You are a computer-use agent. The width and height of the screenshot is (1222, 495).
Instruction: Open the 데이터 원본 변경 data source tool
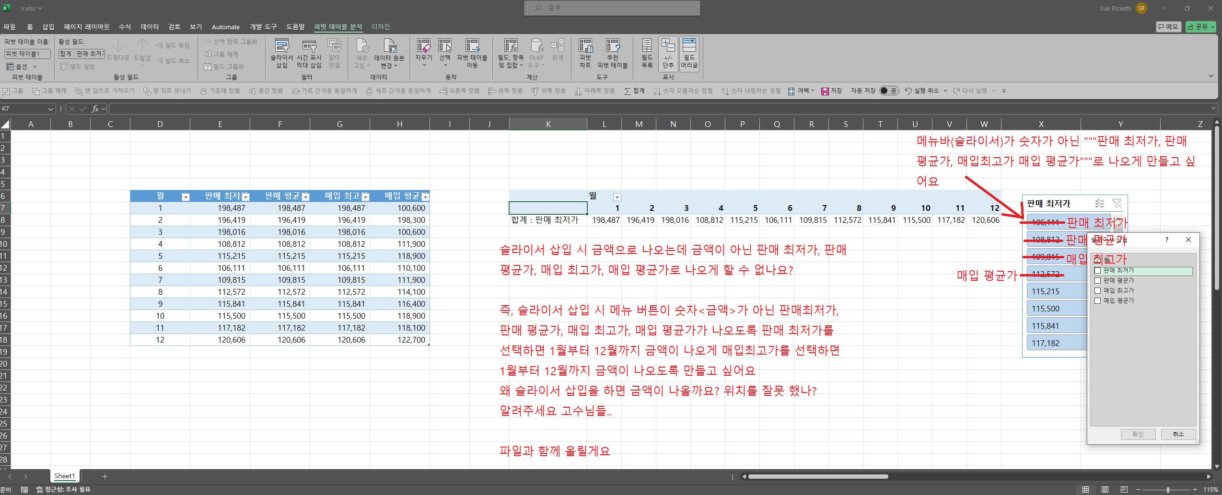[x=389, y=53]
